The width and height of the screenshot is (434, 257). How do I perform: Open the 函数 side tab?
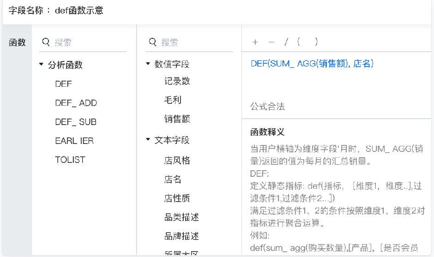(17, 42)
